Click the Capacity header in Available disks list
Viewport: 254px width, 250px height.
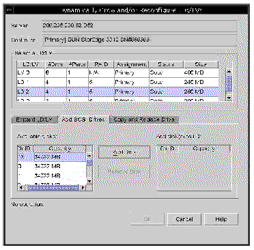click(60, 149)
